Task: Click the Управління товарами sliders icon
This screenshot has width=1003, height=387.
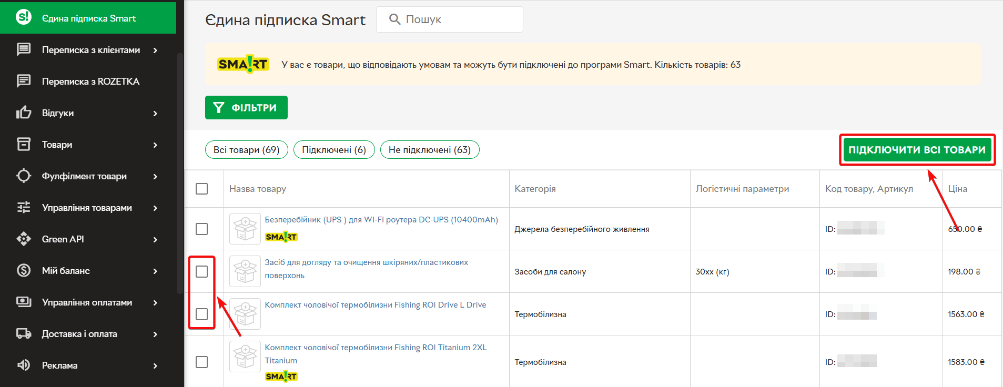Action: pos(24,207)
